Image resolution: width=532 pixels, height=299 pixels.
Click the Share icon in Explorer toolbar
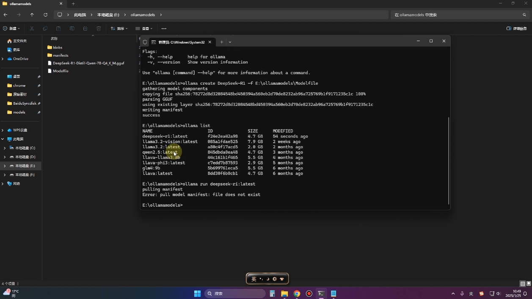(x=85, y=28)
